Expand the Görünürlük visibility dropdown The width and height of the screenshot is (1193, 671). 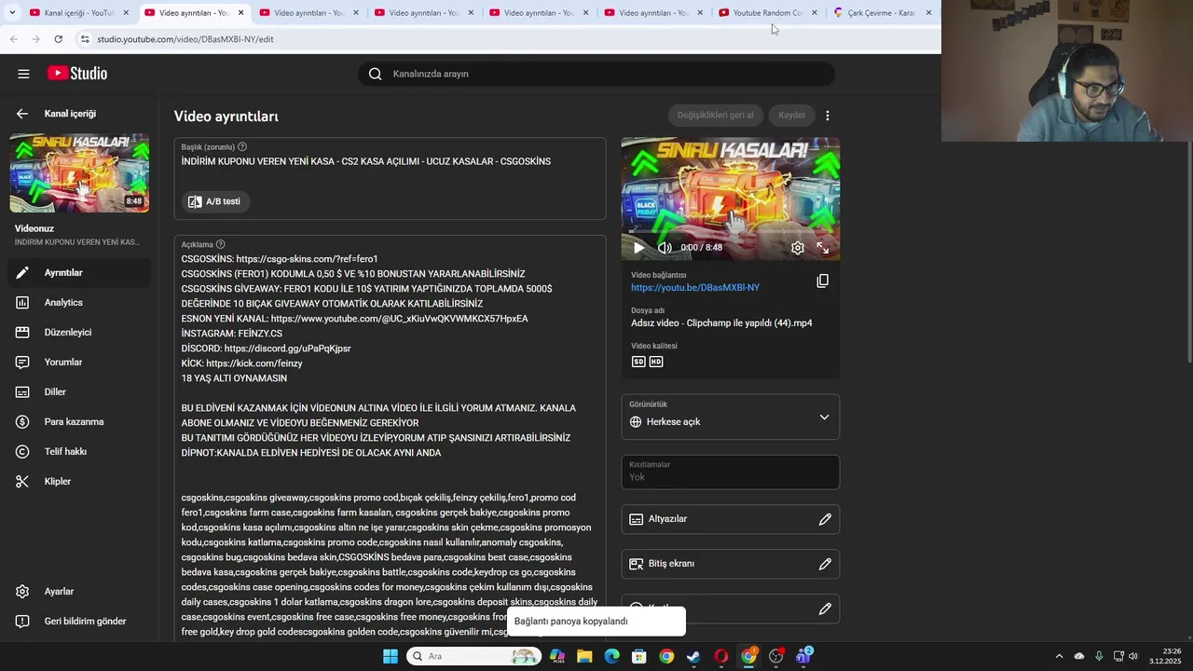click(x=731, y=418)
